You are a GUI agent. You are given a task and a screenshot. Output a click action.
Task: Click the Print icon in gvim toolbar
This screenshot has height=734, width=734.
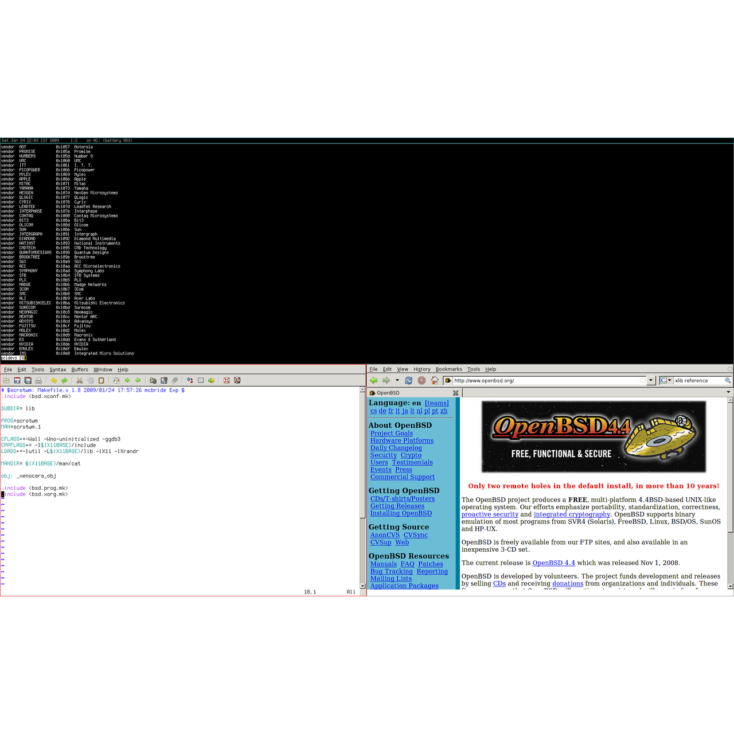click(38, 380)
